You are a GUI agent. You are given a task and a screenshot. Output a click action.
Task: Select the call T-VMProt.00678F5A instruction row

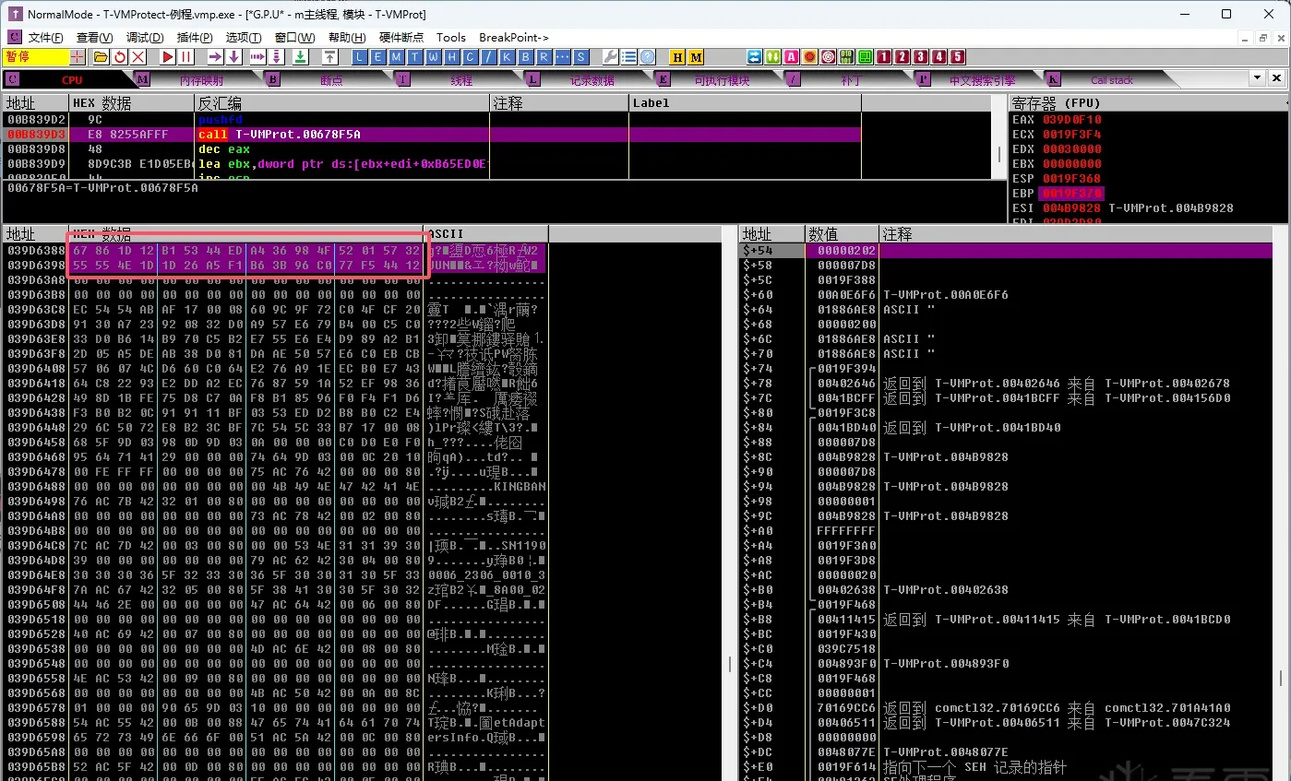(432, 135)
